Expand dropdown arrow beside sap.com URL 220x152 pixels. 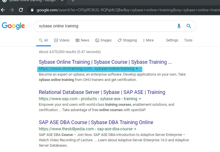click(140, 99)
